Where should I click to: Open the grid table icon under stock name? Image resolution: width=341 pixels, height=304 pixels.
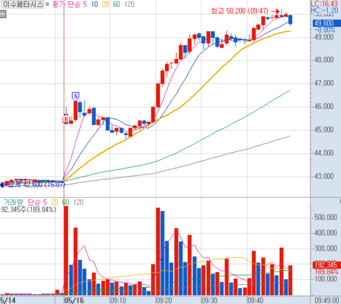(x=3, y=15)
